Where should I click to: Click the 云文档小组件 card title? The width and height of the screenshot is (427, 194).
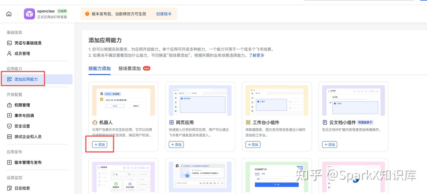[342, 122]
